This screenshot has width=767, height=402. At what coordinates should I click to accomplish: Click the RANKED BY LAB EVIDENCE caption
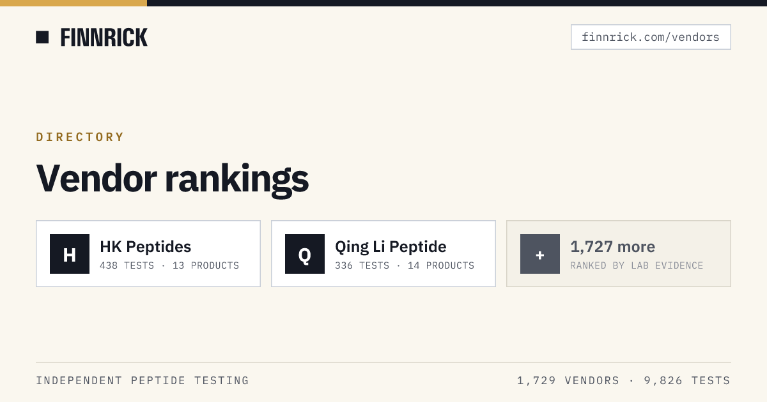tap(637, 265)
